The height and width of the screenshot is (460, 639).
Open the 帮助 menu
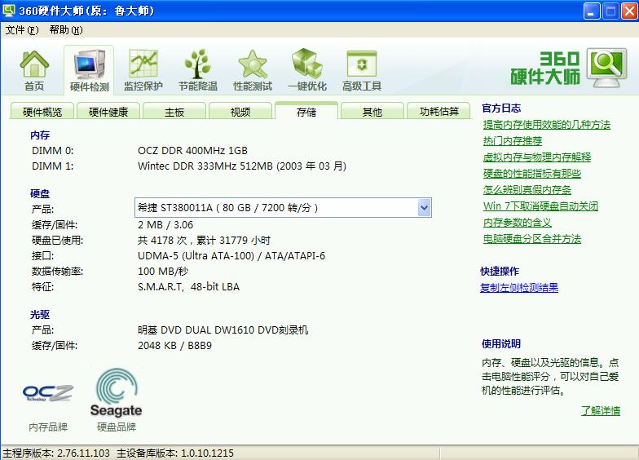(65, 30)
